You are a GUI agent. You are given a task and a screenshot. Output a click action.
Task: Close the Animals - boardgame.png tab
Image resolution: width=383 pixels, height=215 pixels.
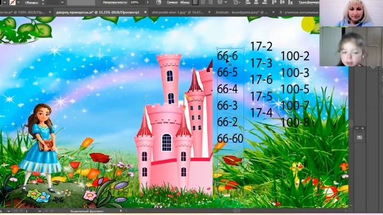[x=273, y=12]
